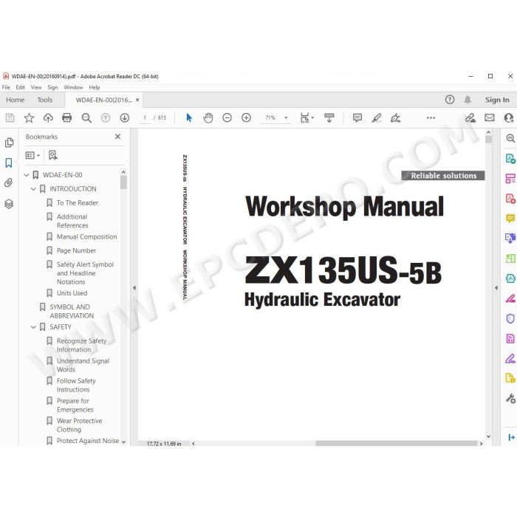Screen dimensions: 517x517
Task: Zoom out with minus icon
Action: pyautogui.click(x=227, y=117)
